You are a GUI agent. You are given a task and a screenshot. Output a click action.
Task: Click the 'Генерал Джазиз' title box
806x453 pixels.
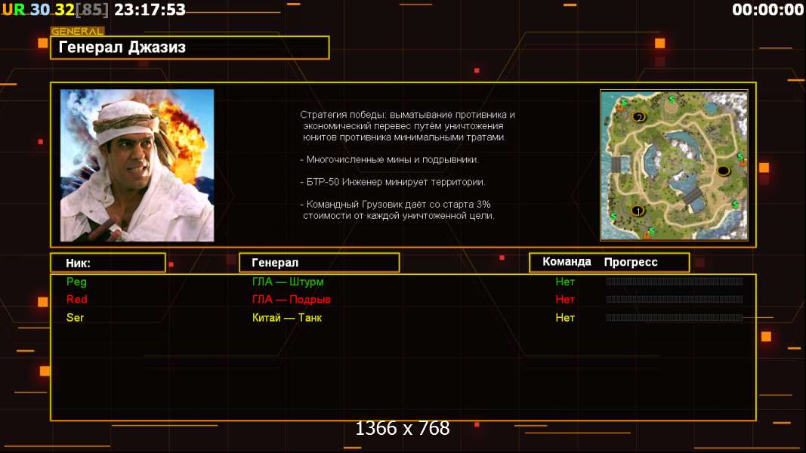[190, 48]
